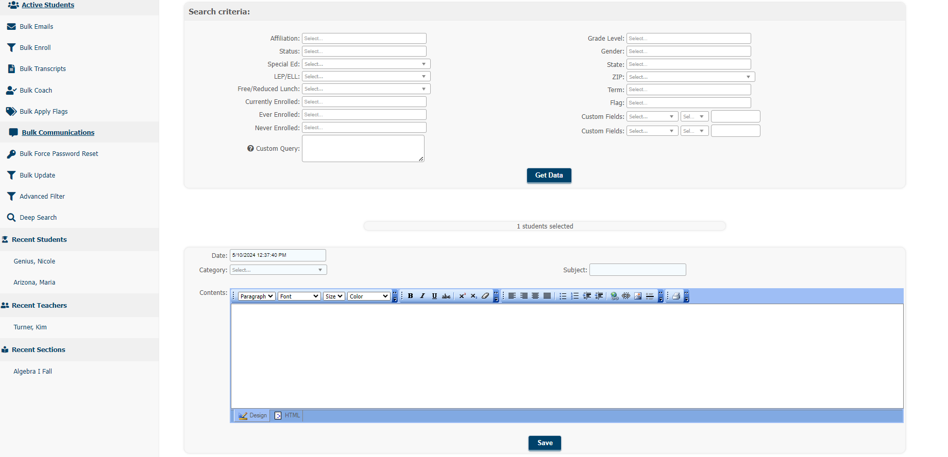Click the Bulk Apply Flags tag icon
Image resolution: width=948 pixels, height=457 pixels.
tap(11, 112)
